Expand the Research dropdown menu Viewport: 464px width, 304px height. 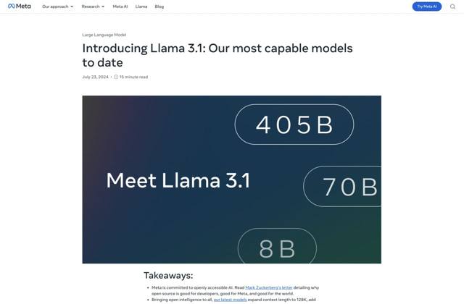(x=93, y=7)
